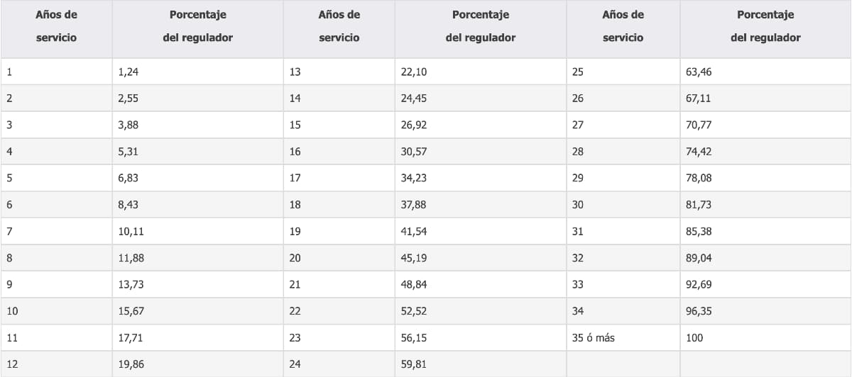This screenshot has height=377, width=852.
Task: Click the 19,86 percentage cell
Action: pyautogui.click(x=131, y=364)
